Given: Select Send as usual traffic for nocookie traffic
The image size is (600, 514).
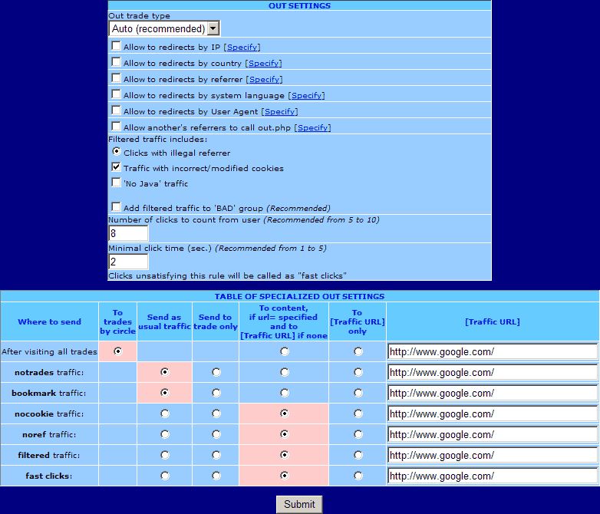Looking at the screenshot, I should pos(165,414).
